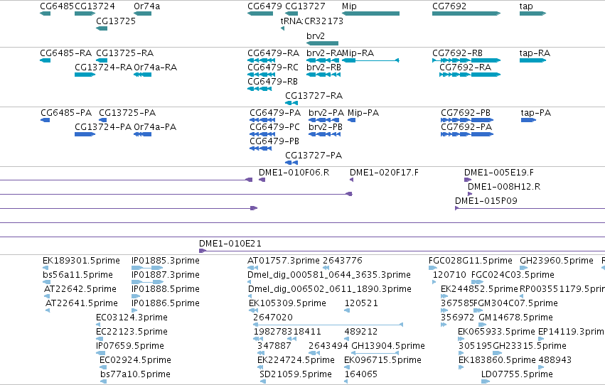Image resolution: width=605 pixels, height=385 pixels.
Task: Click the 2647020 spanning feature
Action: point(328,325)
